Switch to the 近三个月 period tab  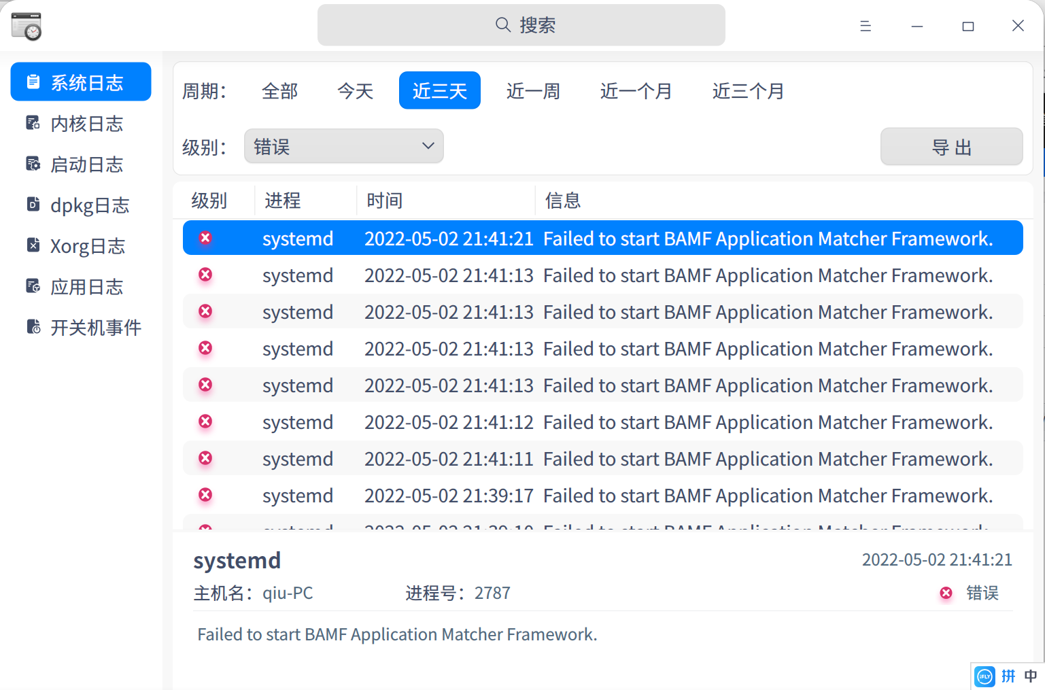coord(748,90)
